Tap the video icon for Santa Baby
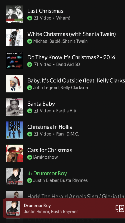 click(x=36, y=111)
